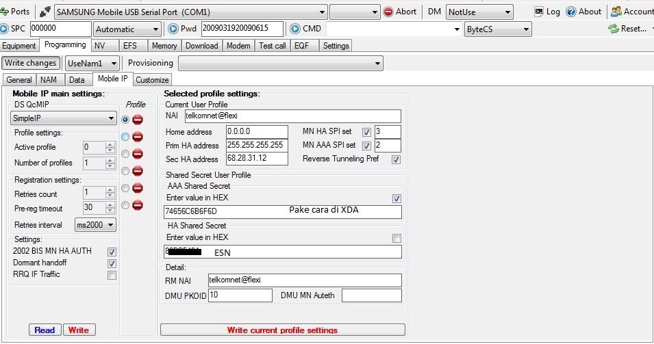The height and width of the screenshot is (344, 654).
Task: Click the CMD send play icon
Action: point(295,29)
